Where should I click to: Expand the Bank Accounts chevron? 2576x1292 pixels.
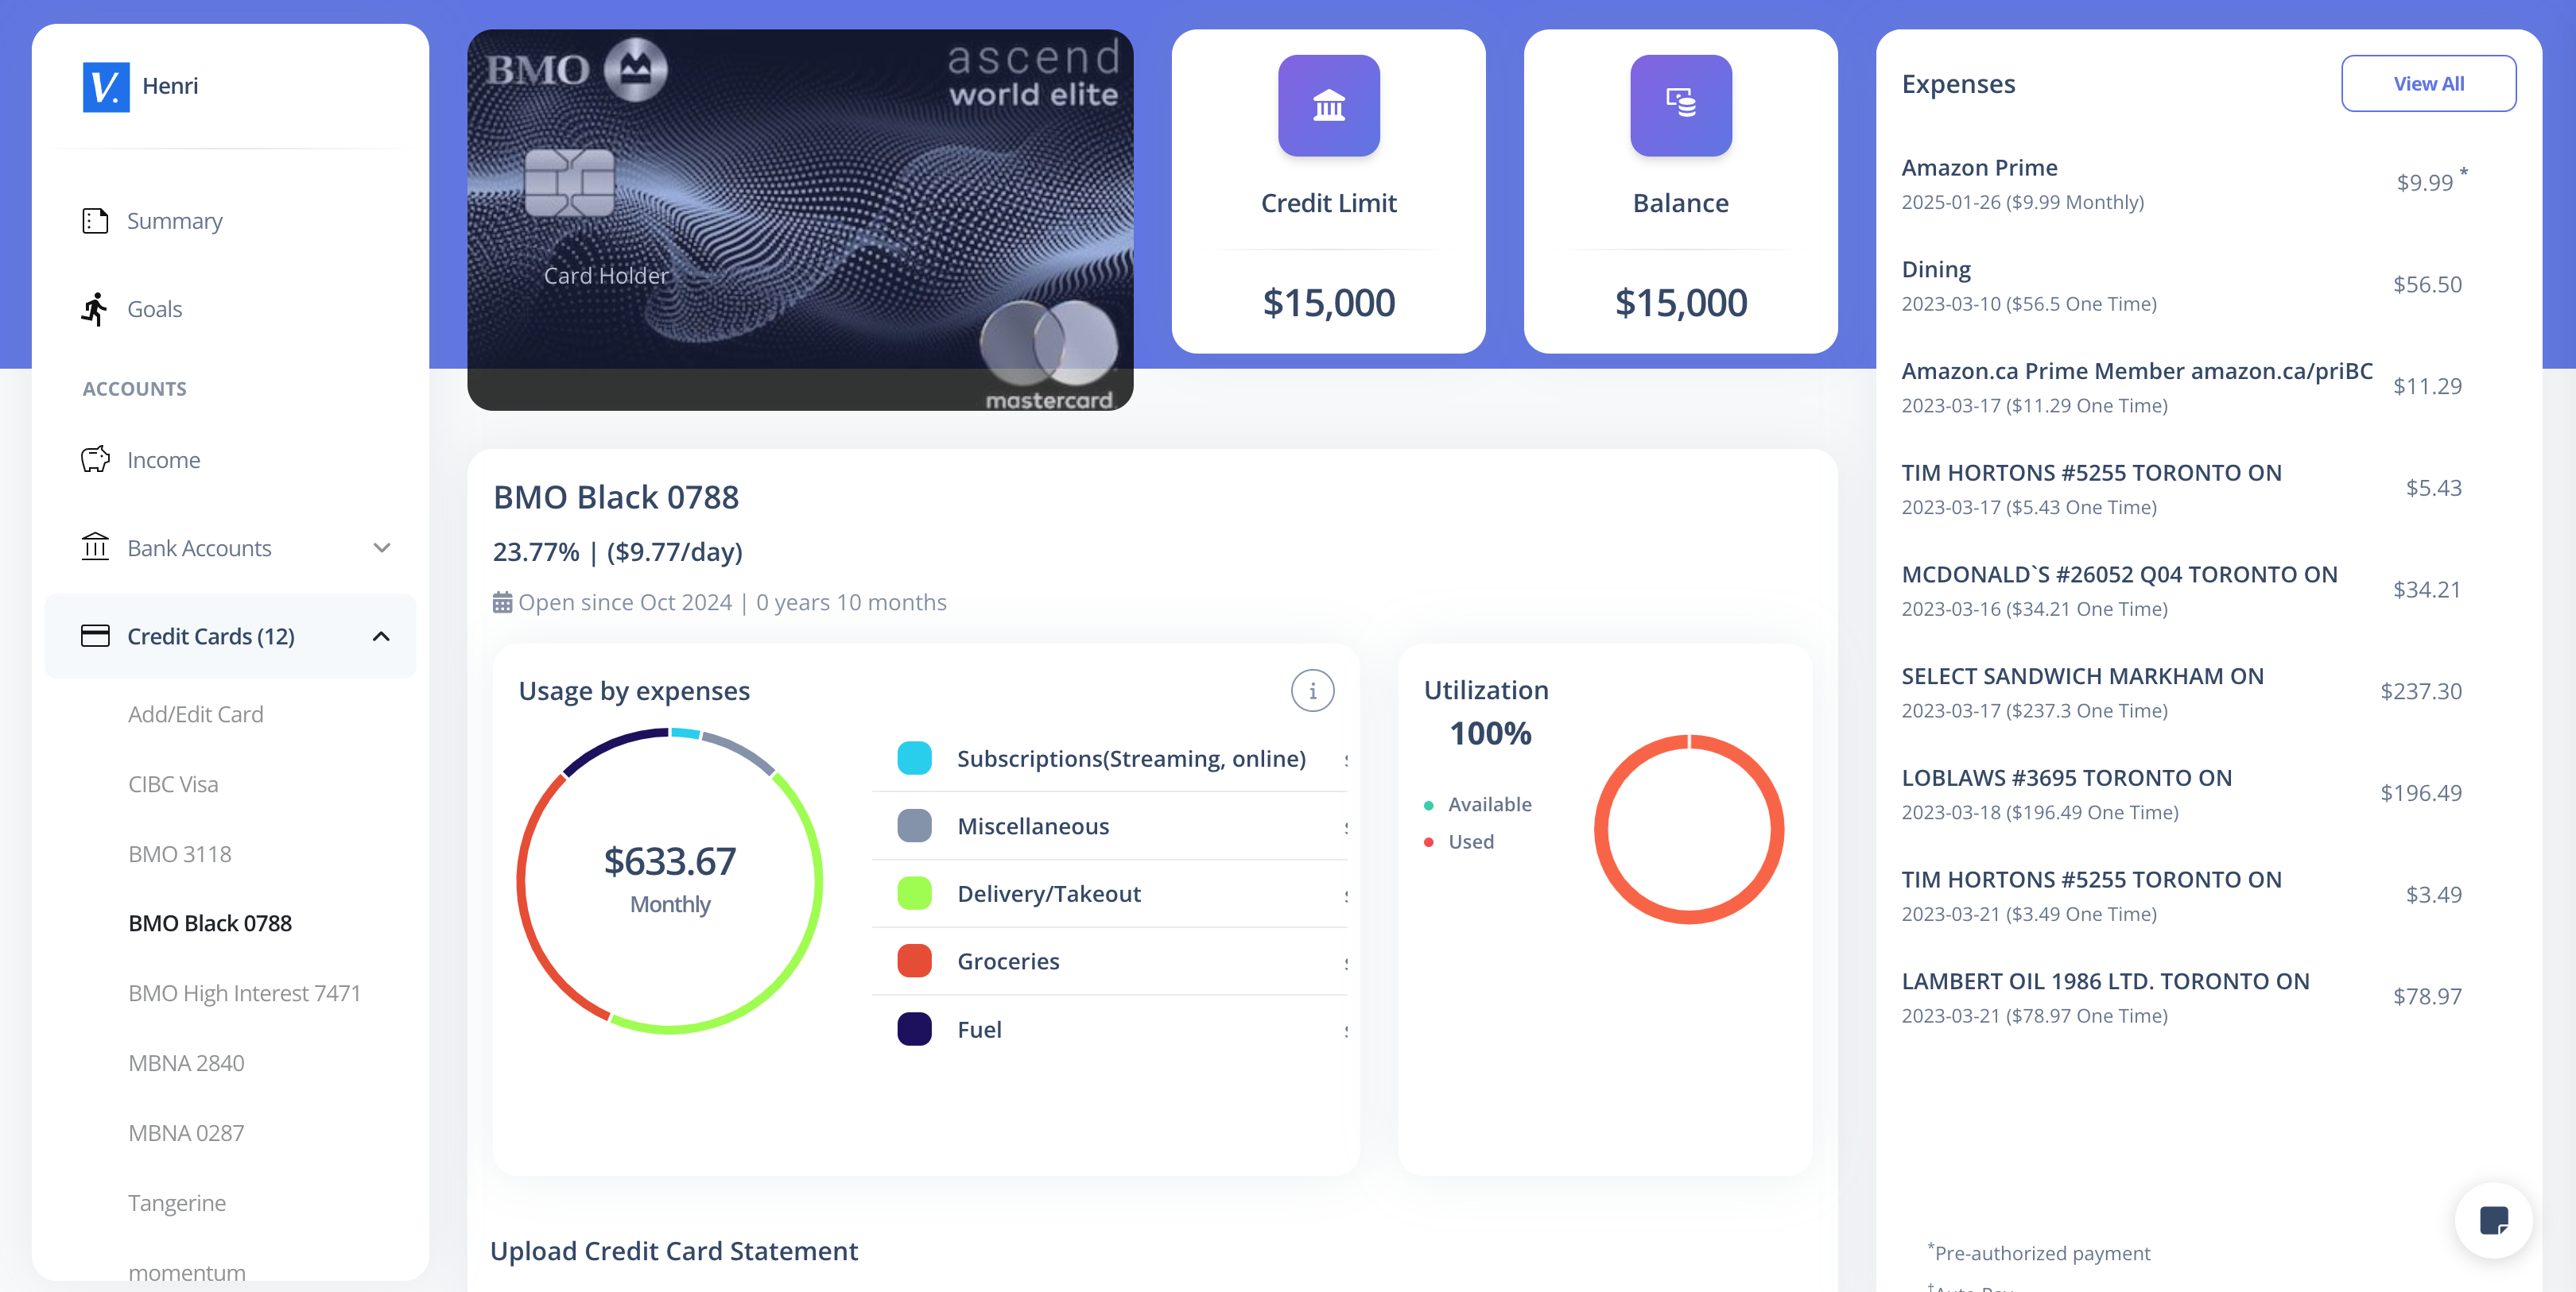(382, 547)
